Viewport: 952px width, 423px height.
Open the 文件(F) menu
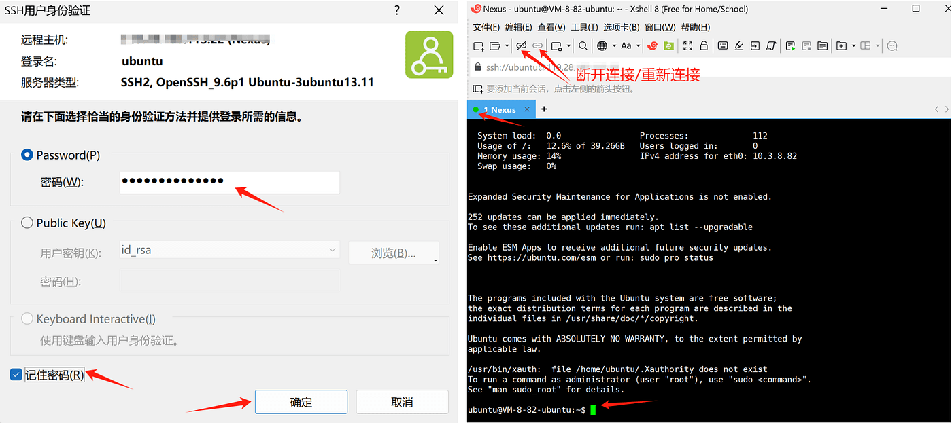click(486, 27)
